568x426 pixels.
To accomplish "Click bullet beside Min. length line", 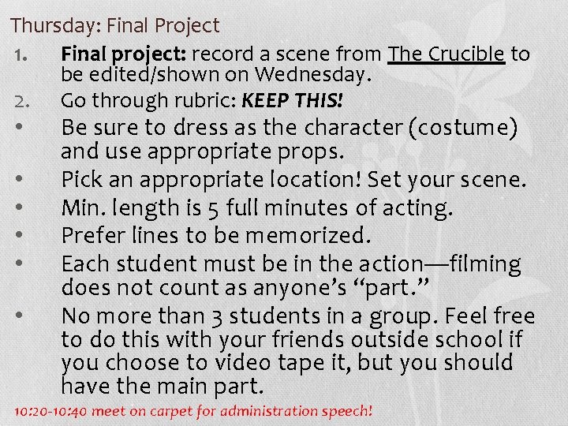I will pyautogui.click(x=19, y=207).
